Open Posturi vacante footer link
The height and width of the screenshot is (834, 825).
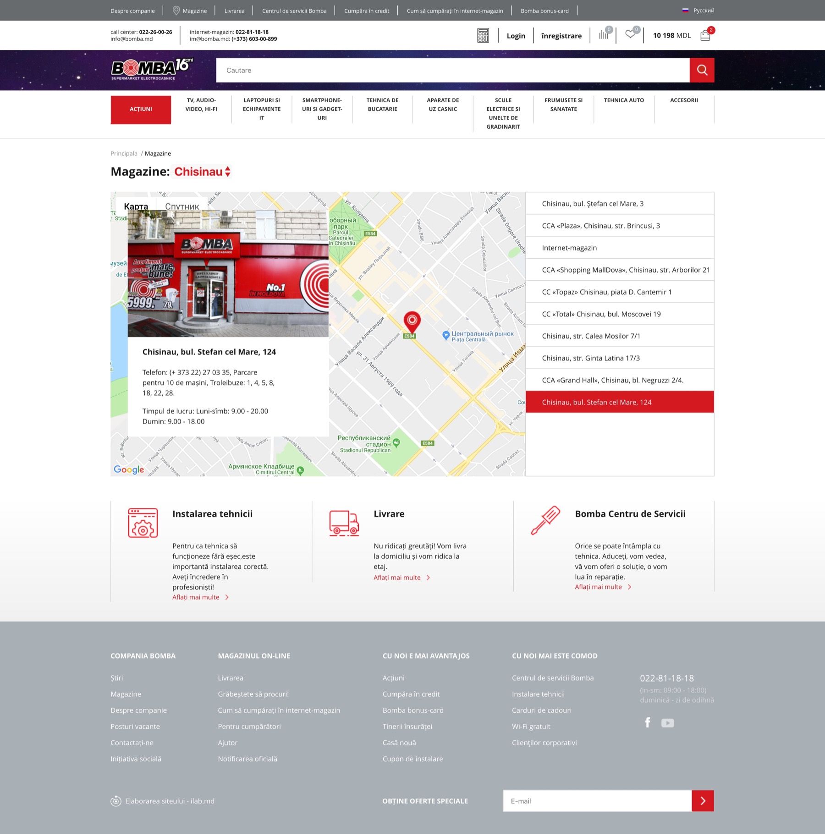coord(135,726)
